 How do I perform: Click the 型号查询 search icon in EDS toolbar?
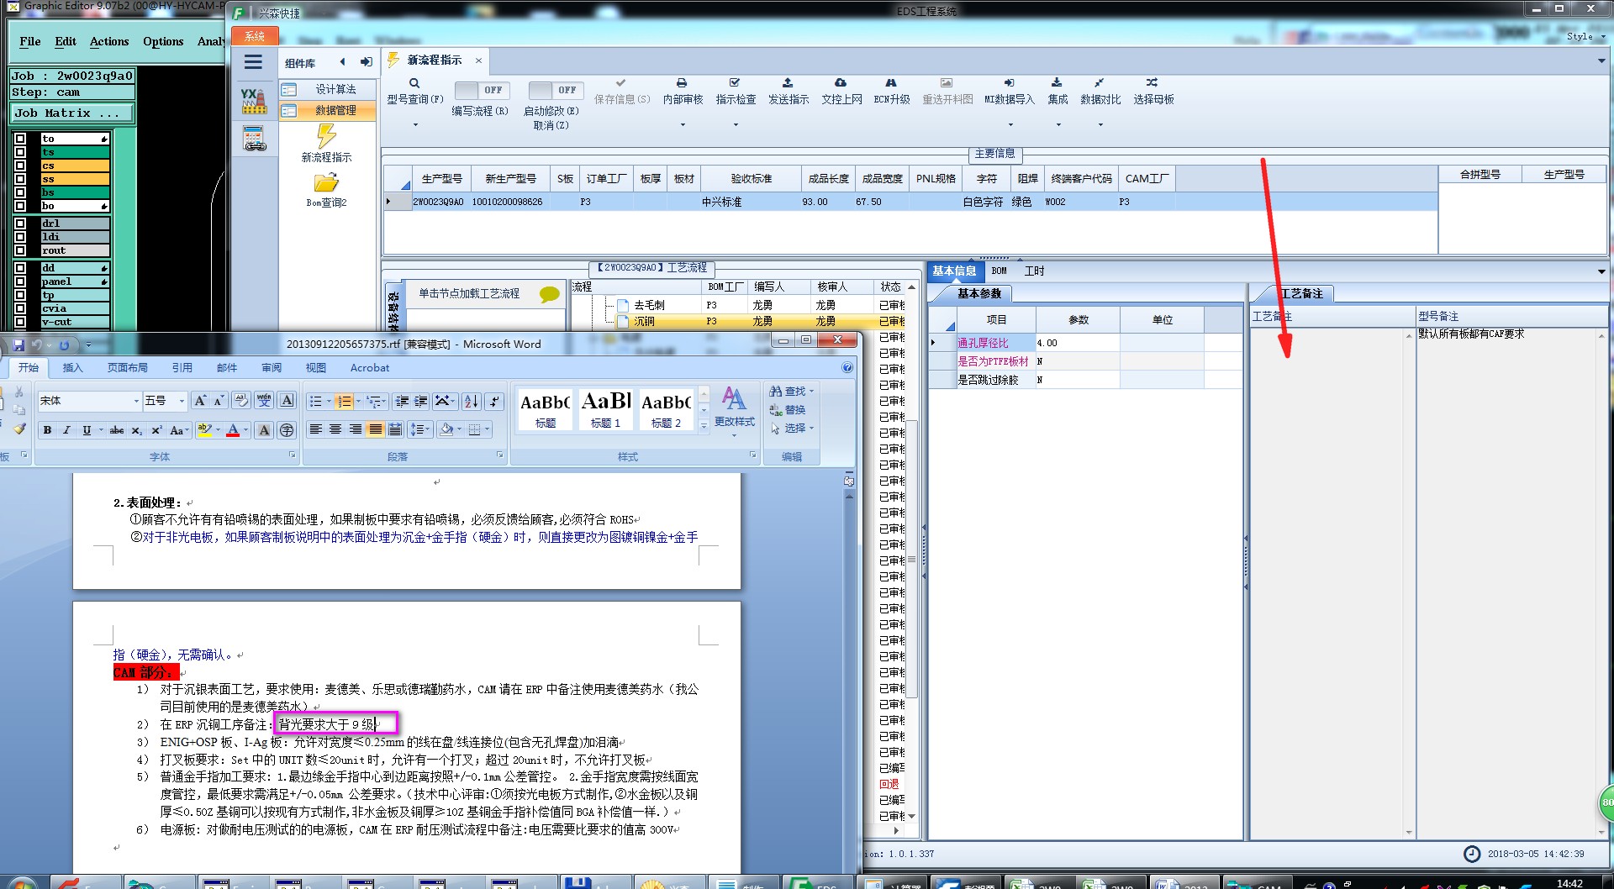(414, 83)
